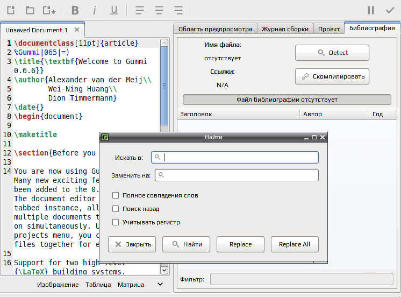The width and height of the screenshot is (401, 297).
Task: Click the %Gummi|065|=) comment line
Action: tap(42, 52)
